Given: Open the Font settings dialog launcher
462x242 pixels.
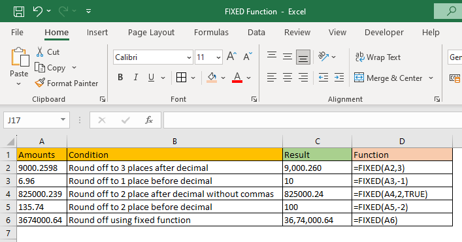Looking at the screenshot, I should [254, 99].
